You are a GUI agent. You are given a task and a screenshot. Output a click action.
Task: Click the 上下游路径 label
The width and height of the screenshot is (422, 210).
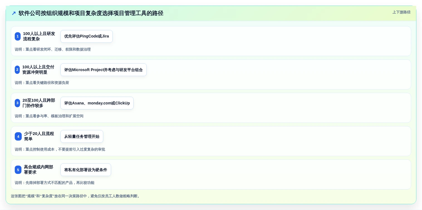(x=401, y=12)
